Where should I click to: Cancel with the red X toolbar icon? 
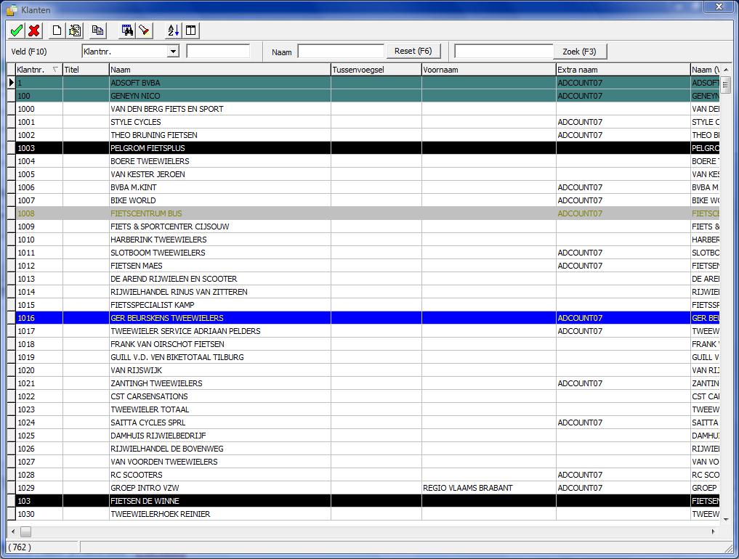click(34, 30)
